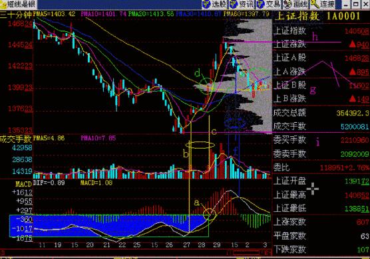Open the 资讯 news toolbar button
Screen dimensions: 370x259
point(242,4)
